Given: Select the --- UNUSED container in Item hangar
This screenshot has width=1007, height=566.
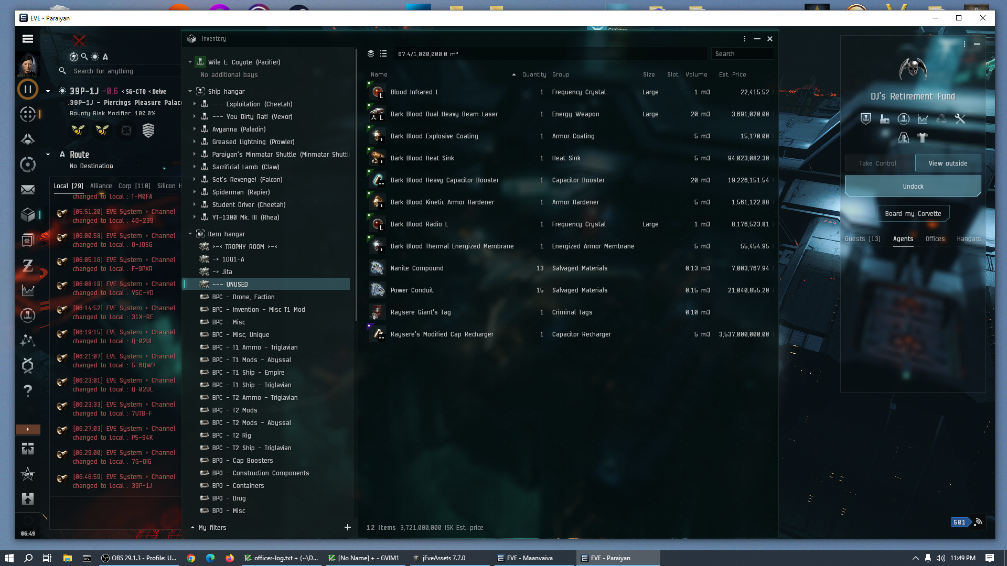Looking at the screenshot, I should pyautogui.click(x=266, y=284).
